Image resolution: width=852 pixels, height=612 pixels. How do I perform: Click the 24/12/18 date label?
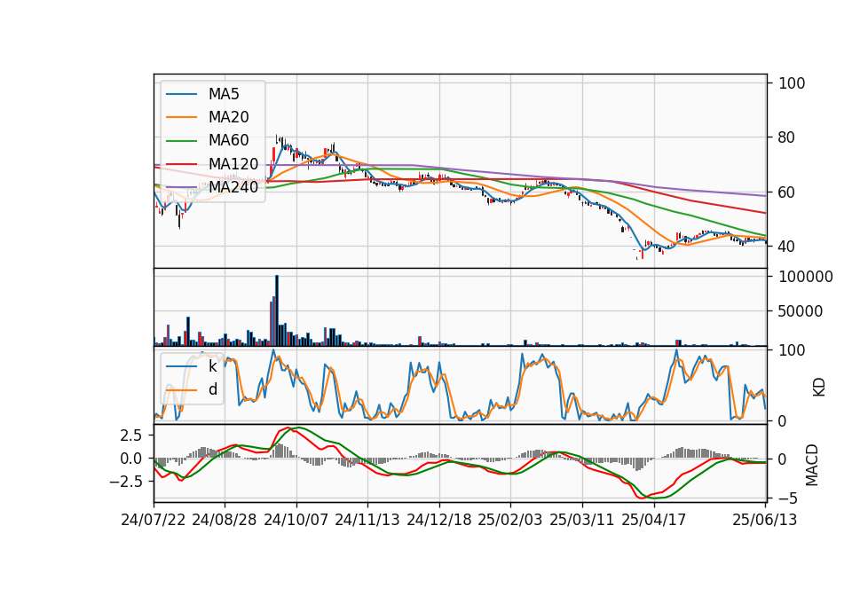tap(439, 520)
